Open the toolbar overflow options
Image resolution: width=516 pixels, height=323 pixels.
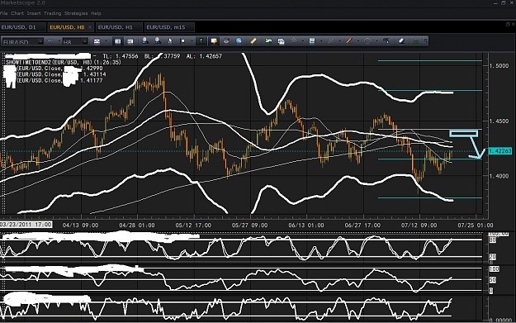425,41
